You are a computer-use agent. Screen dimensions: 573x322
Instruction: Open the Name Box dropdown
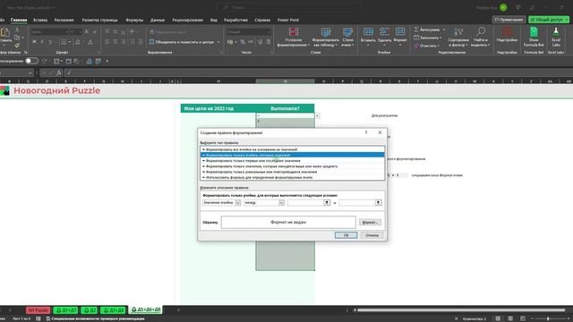(30, 73)
